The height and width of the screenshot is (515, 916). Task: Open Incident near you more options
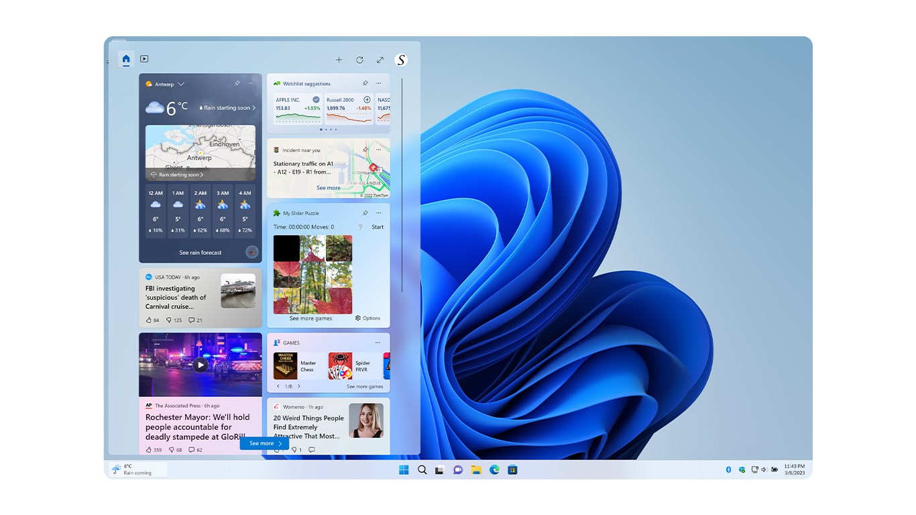click(x=378, y=150)
